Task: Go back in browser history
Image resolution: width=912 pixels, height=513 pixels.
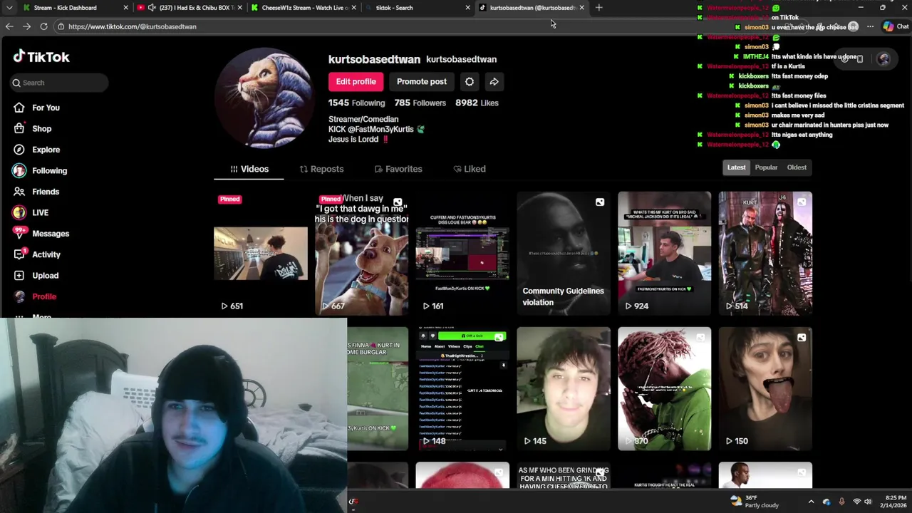Action: coord(9,26)
